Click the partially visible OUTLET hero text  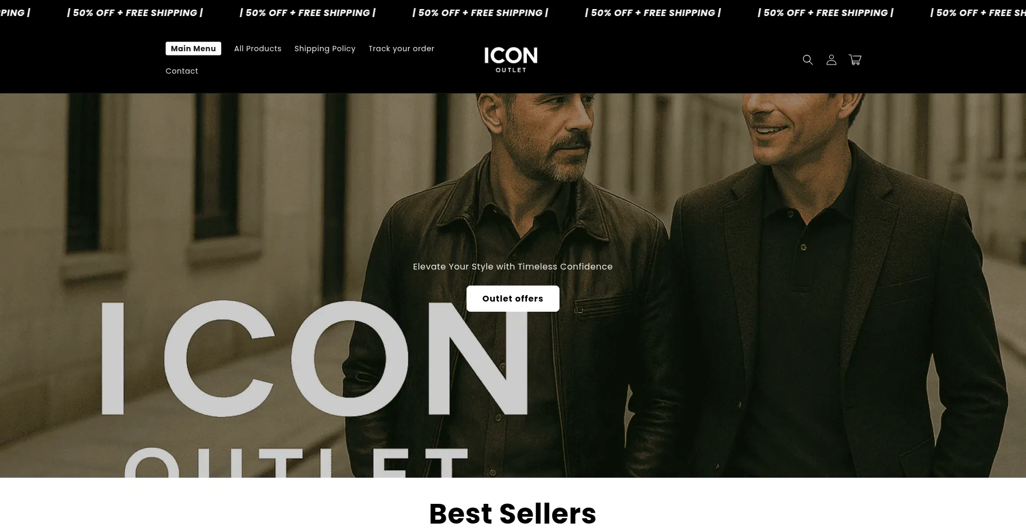pos(296,462)
